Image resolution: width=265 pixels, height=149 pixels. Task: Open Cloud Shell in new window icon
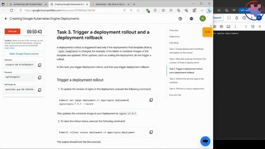[253, 26]
